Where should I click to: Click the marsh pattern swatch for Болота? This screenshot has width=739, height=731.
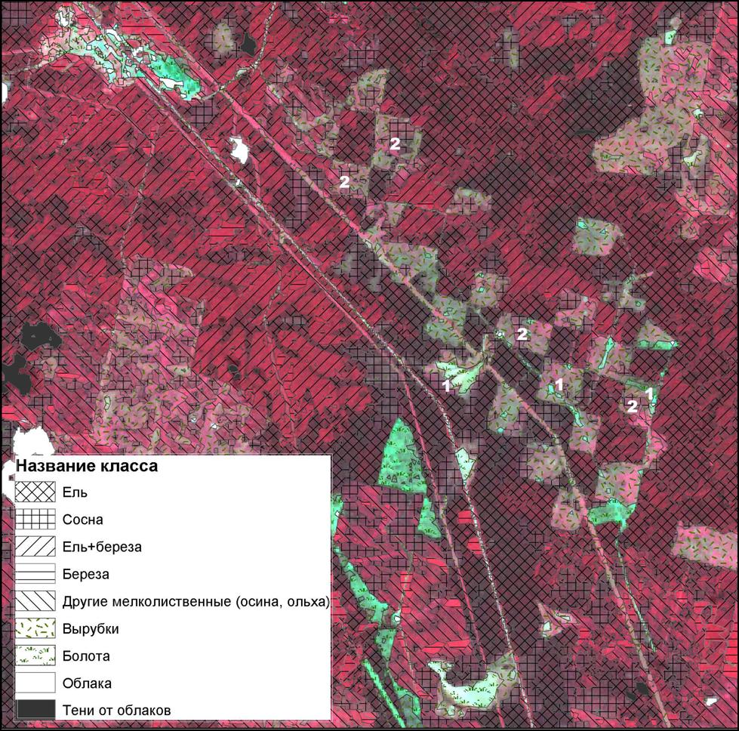click(x=35, y=655)
